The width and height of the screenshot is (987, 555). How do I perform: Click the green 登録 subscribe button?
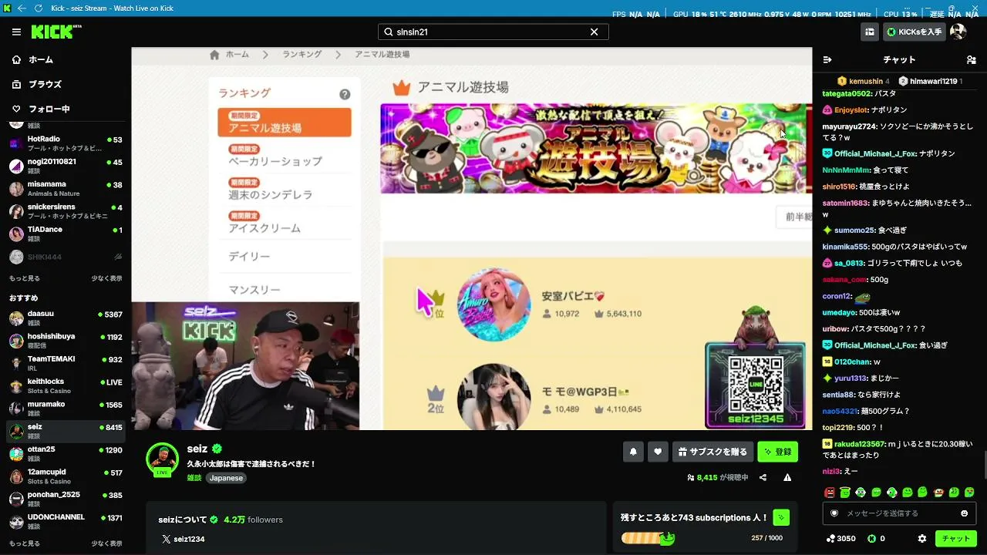tap(778, 452)
